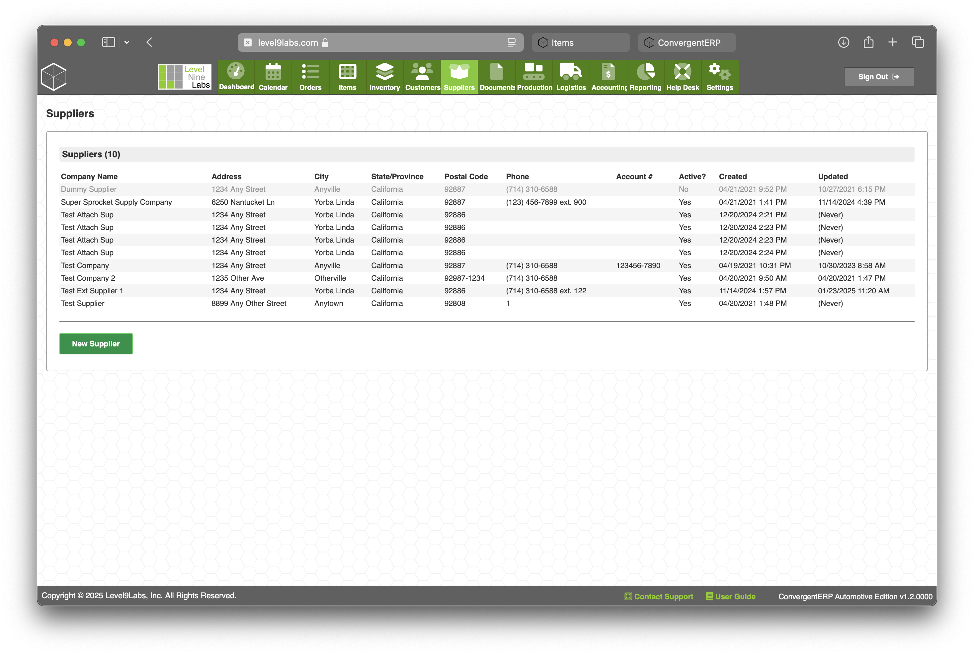Expand the sidebar tab group chevron

(126, 42)
